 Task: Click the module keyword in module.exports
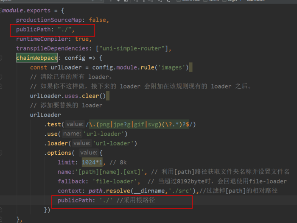coord(12,11)
